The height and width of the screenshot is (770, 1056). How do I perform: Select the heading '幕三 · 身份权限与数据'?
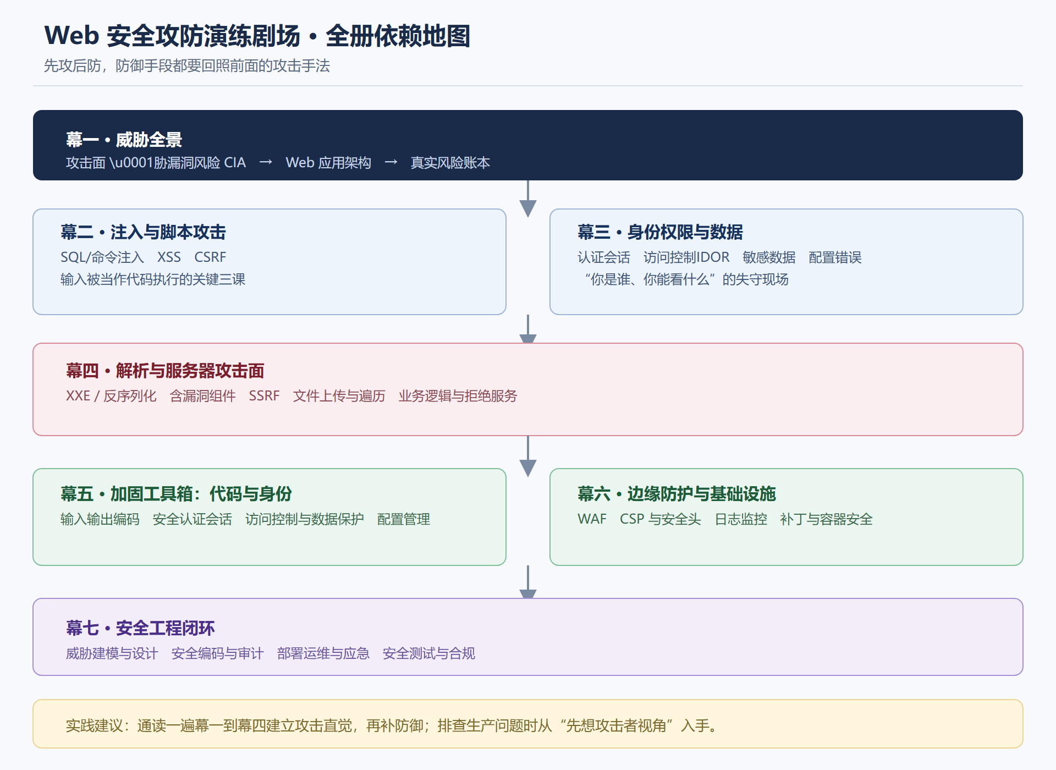point(661,232)
